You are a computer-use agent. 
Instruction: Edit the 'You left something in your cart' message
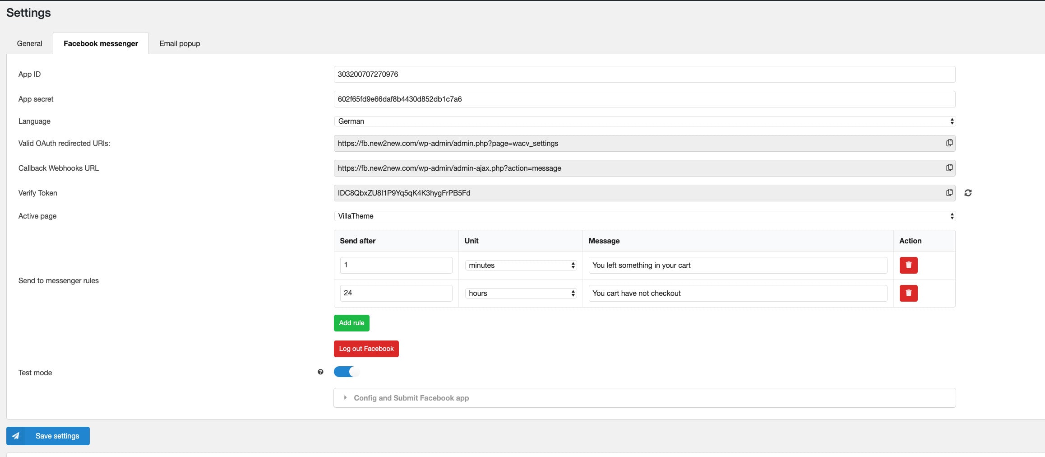[737, 265]
